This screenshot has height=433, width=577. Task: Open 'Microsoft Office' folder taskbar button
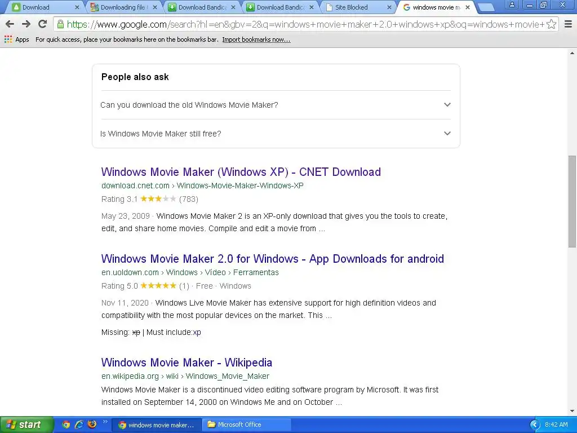pos(247,425)
